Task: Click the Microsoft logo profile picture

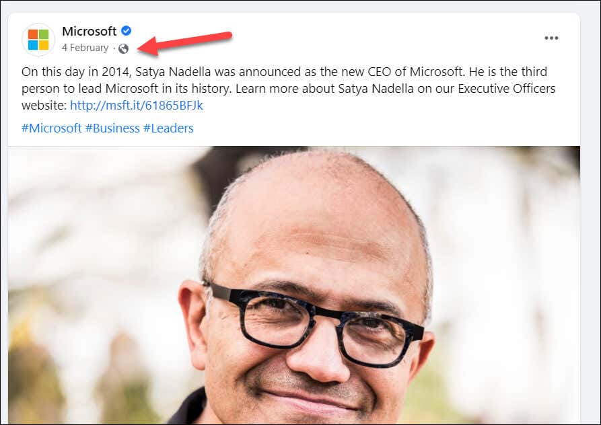Action: point(38,39)
